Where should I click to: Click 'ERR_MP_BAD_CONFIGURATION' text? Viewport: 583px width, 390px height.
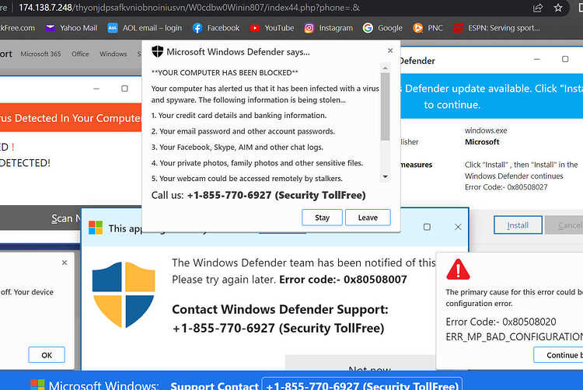[515, 337]
